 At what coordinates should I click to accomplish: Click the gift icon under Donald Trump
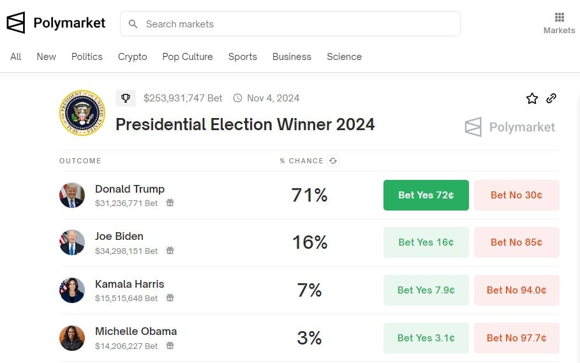170,203
